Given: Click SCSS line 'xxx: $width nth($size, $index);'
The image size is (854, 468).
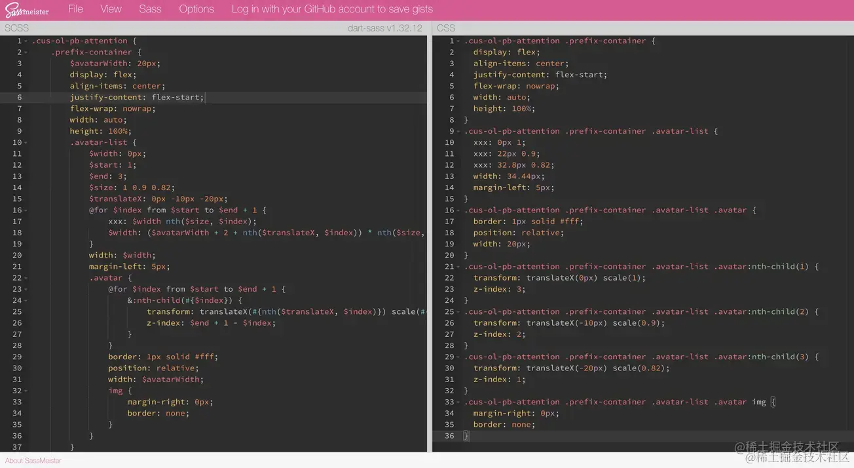Looking at the screenshot, I should pos(183,222).
